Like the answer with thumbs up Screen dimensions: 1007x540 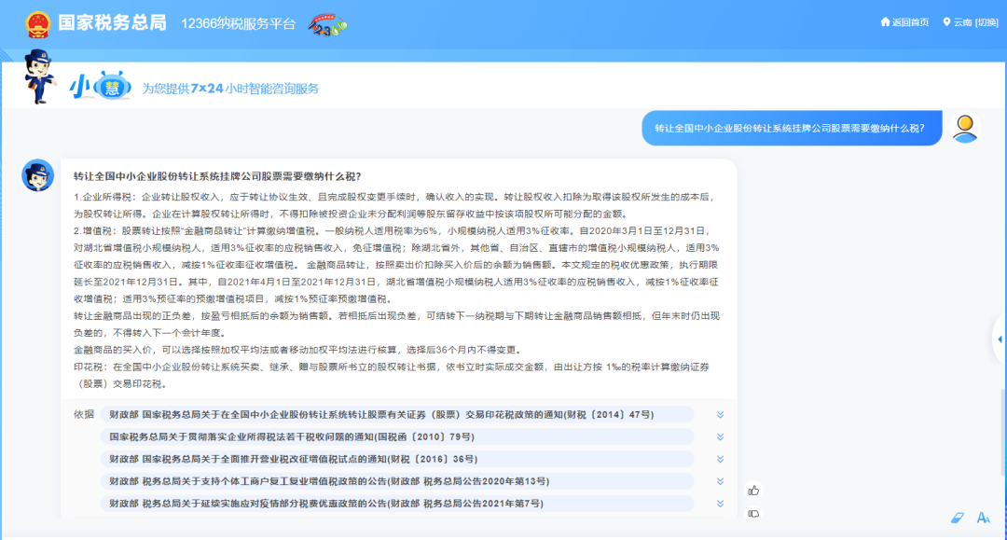point(753,491)
